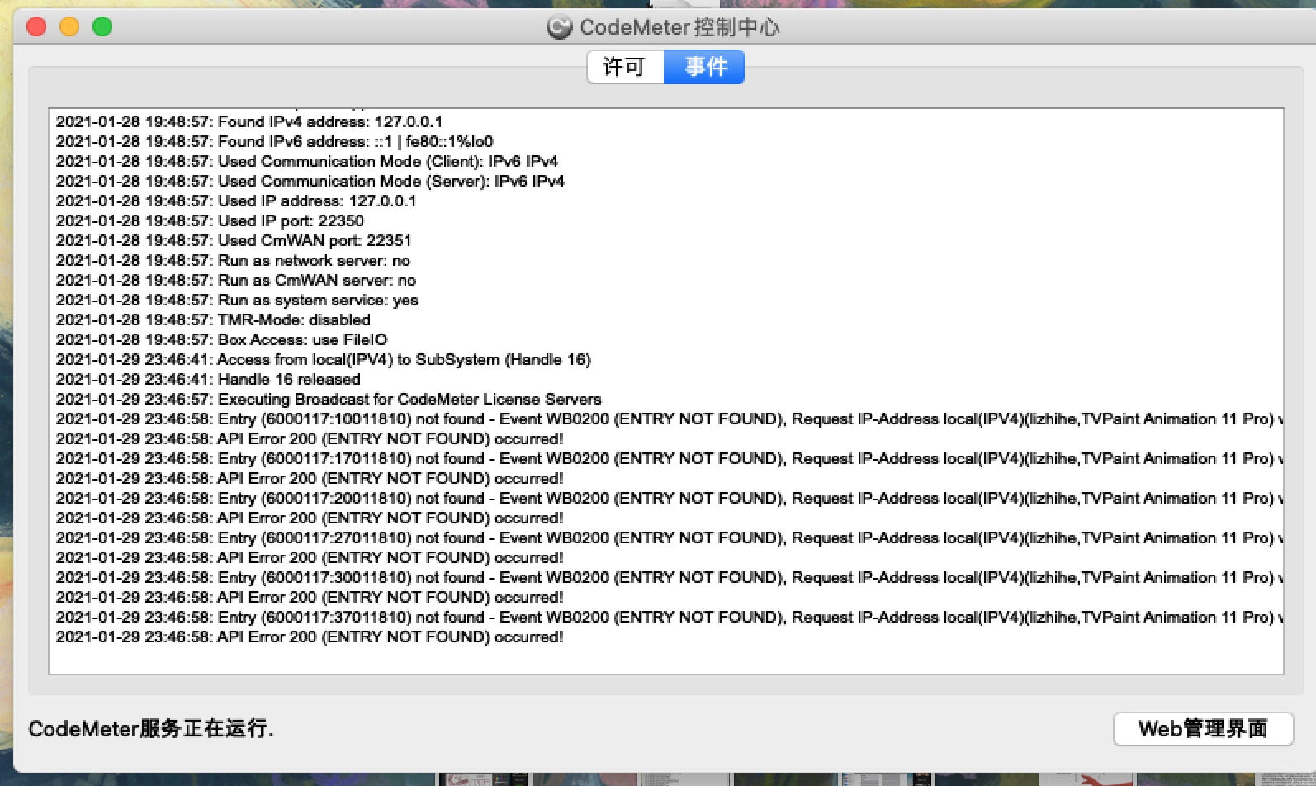Click the window title 'CodeMeter 控制中心'
1316x786 pixels.
[x=679, y=27]
